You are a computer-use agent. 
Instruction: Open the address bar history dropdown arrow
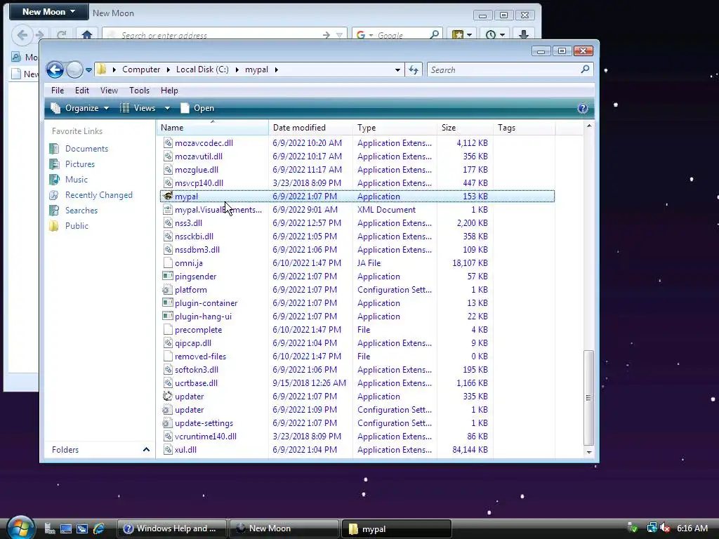point(397,70)
